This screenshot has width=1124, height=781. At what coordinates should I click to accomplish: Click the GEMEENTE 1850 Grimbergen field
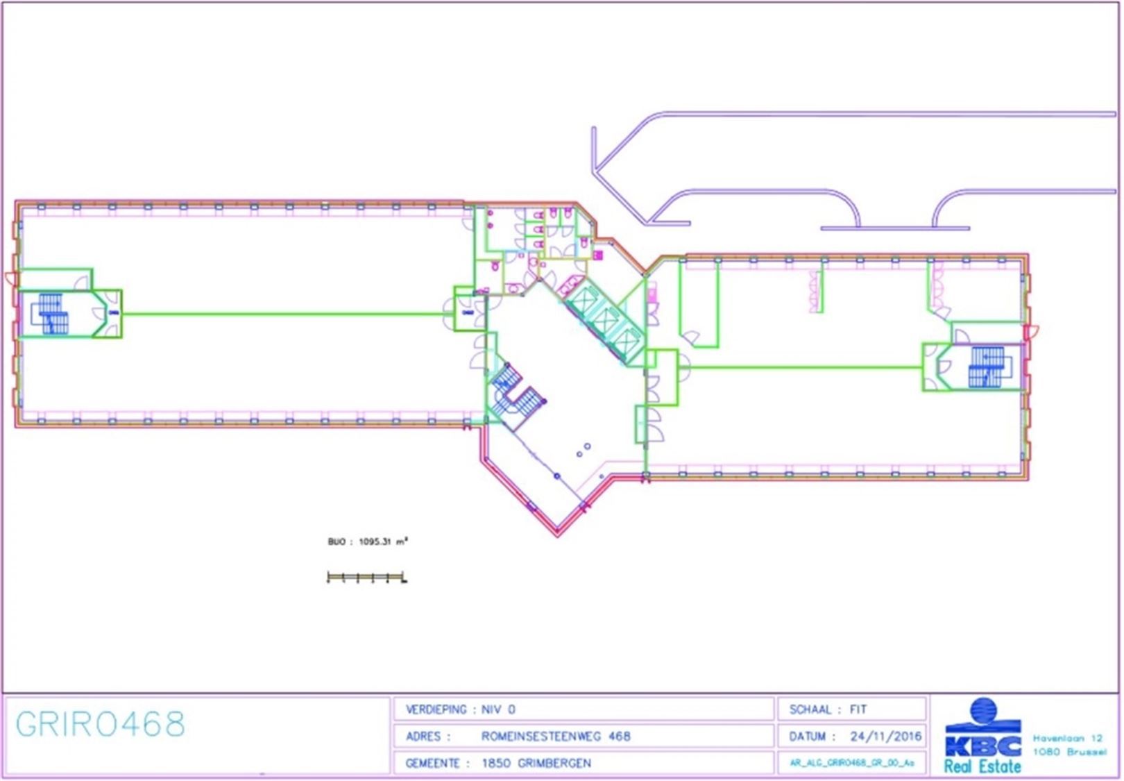498,763
